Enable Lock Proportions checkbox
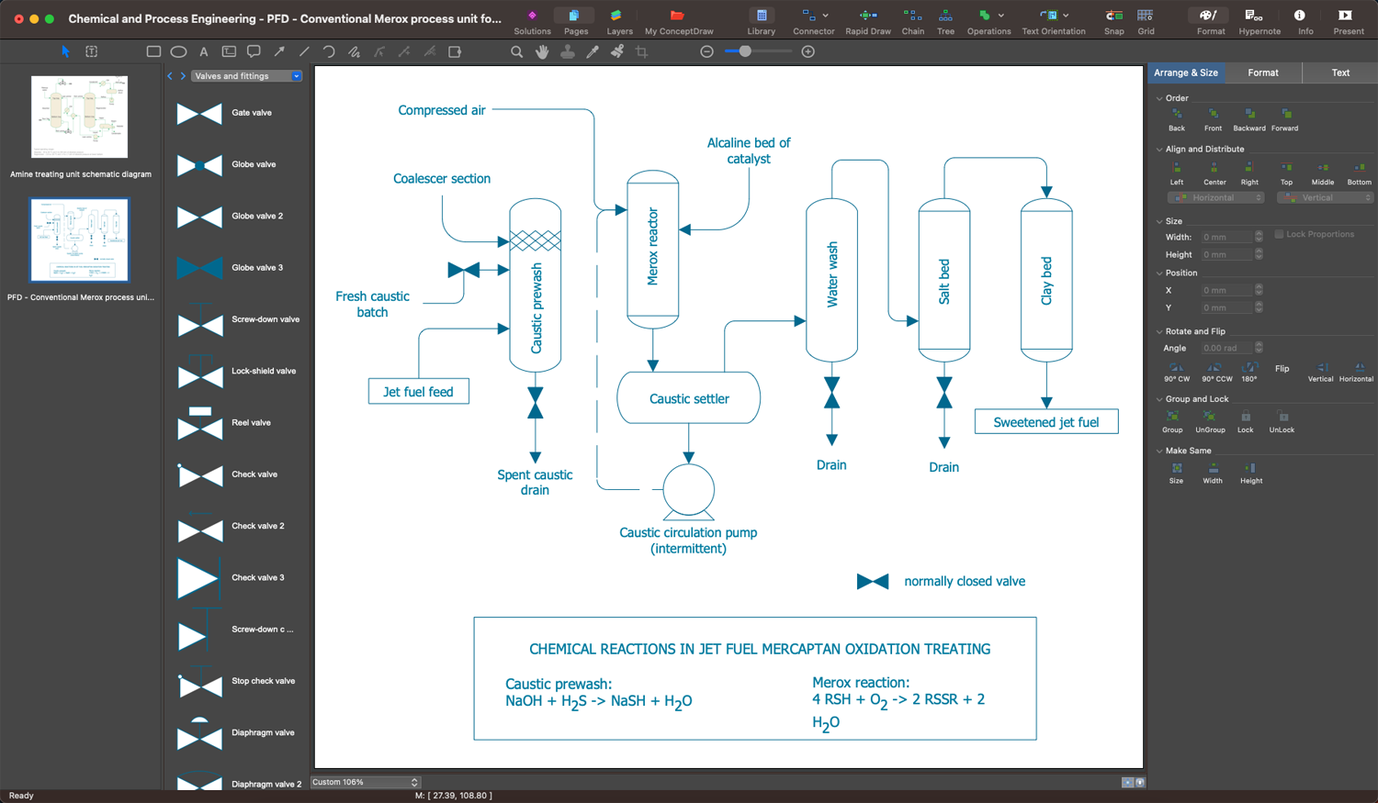This screenshot has height=803, width=1378. tap(1279, 234)
